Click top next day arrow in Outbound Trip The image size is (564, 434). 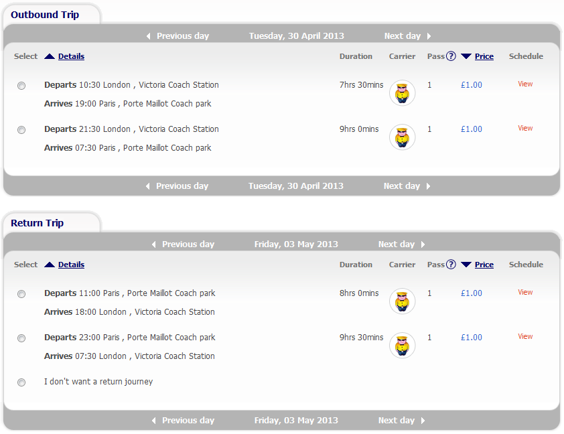point(429,36)
